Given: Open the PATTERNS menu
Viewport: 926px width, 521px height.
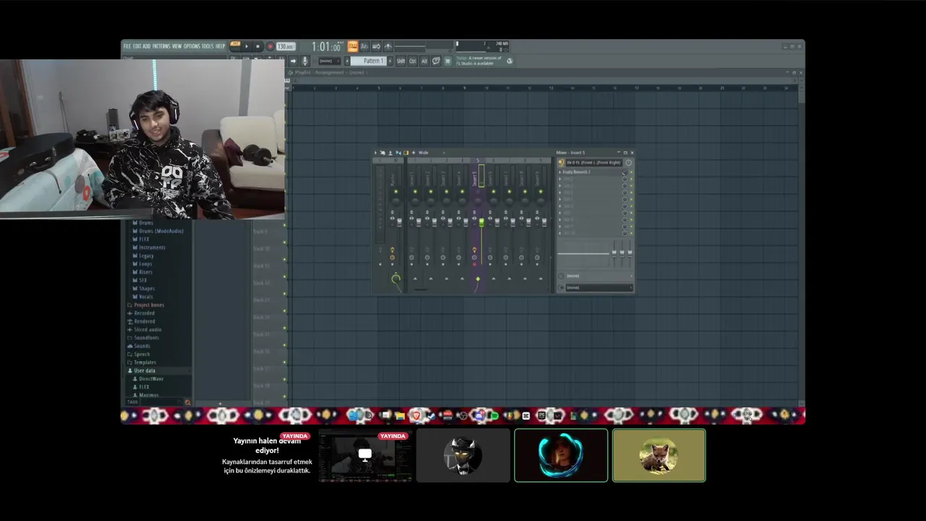Looking at the screenshot, I should point(161,46).
